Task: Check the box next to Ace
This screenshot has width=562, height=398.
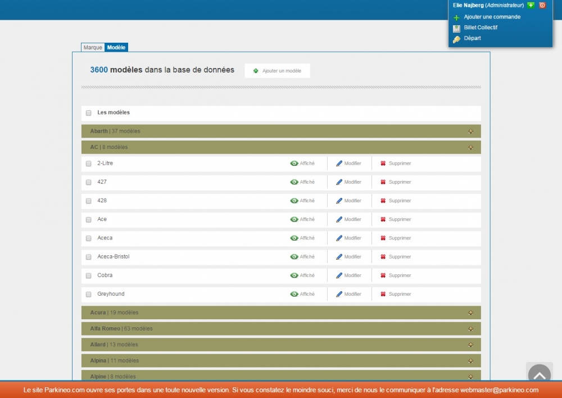Action: point(89,220)
